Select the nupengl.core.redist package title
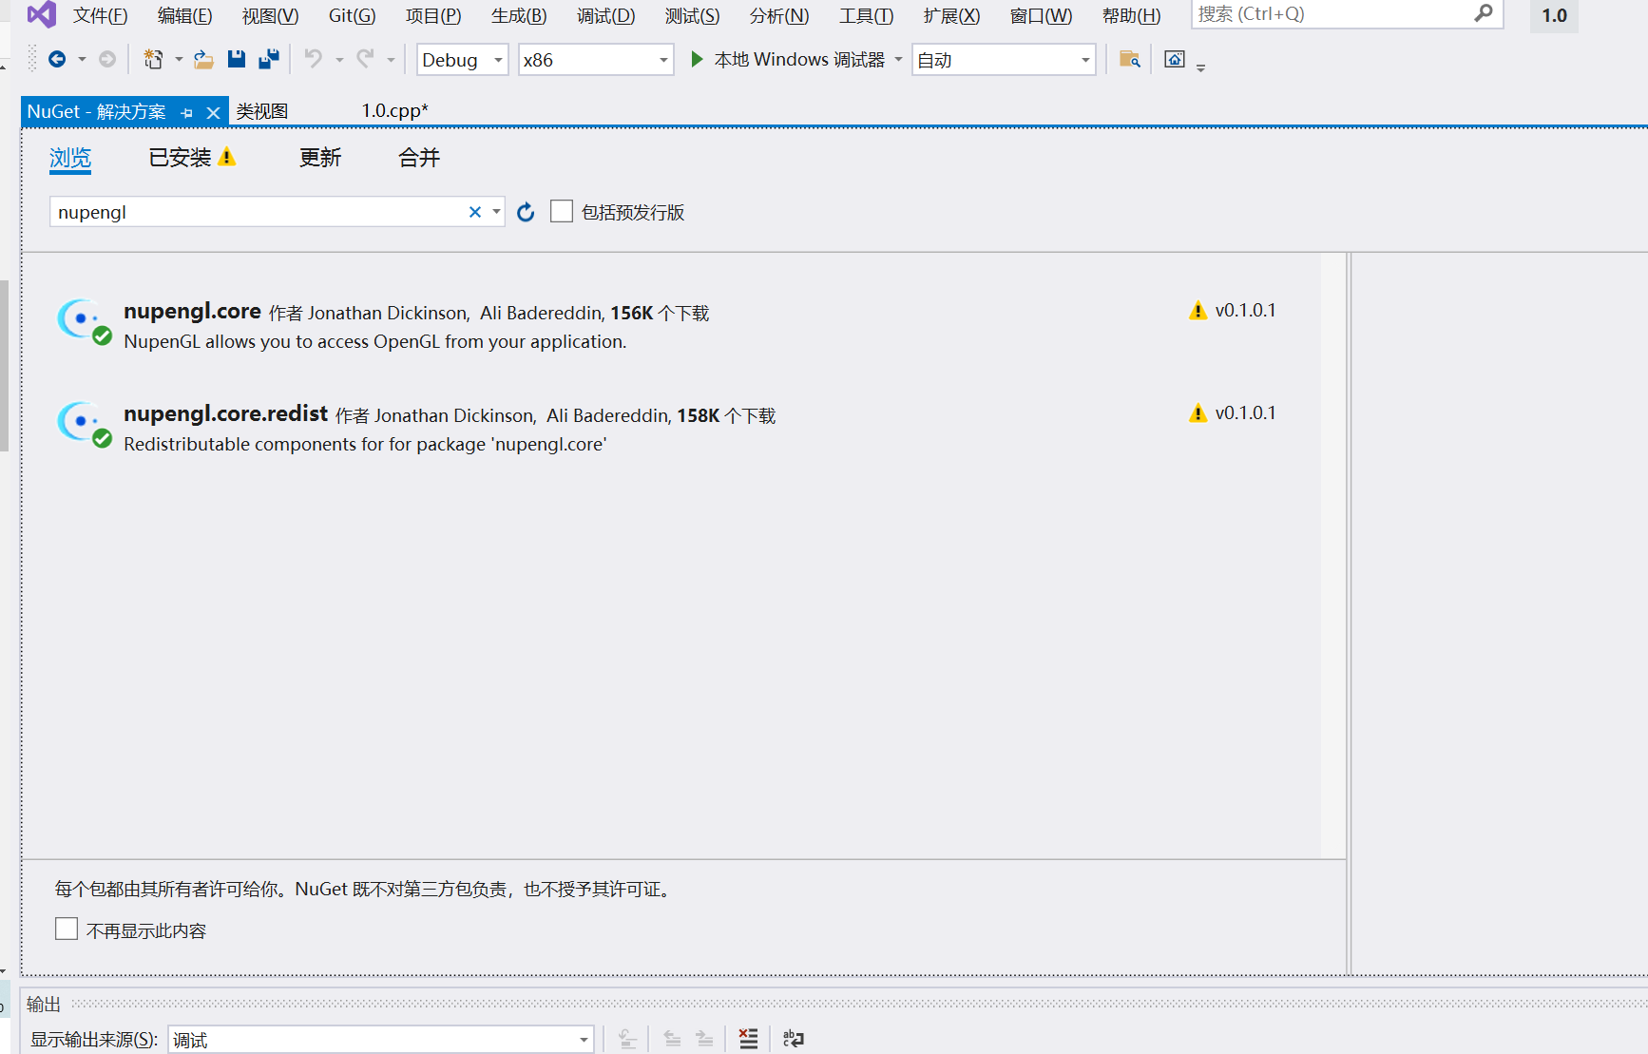The width and height of the screenshot is (1648, 1054). point(225,413)
